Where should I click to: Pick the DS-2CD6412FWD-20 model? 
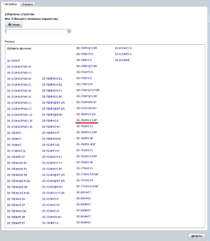(19, 79)
